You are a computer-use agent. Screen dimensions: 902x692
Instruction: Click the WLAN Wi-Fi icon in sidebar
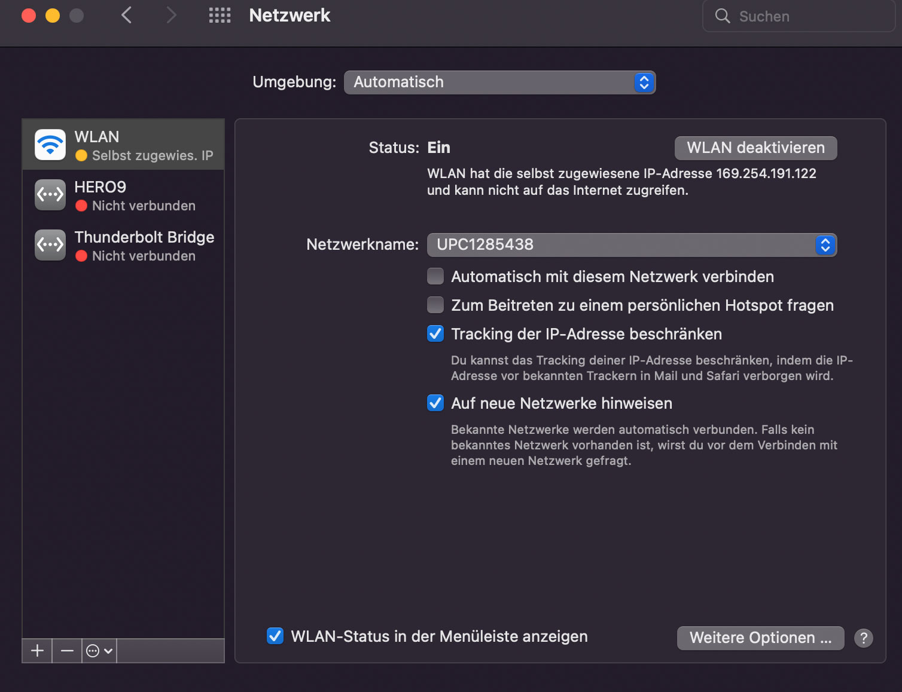pos(50,145)
